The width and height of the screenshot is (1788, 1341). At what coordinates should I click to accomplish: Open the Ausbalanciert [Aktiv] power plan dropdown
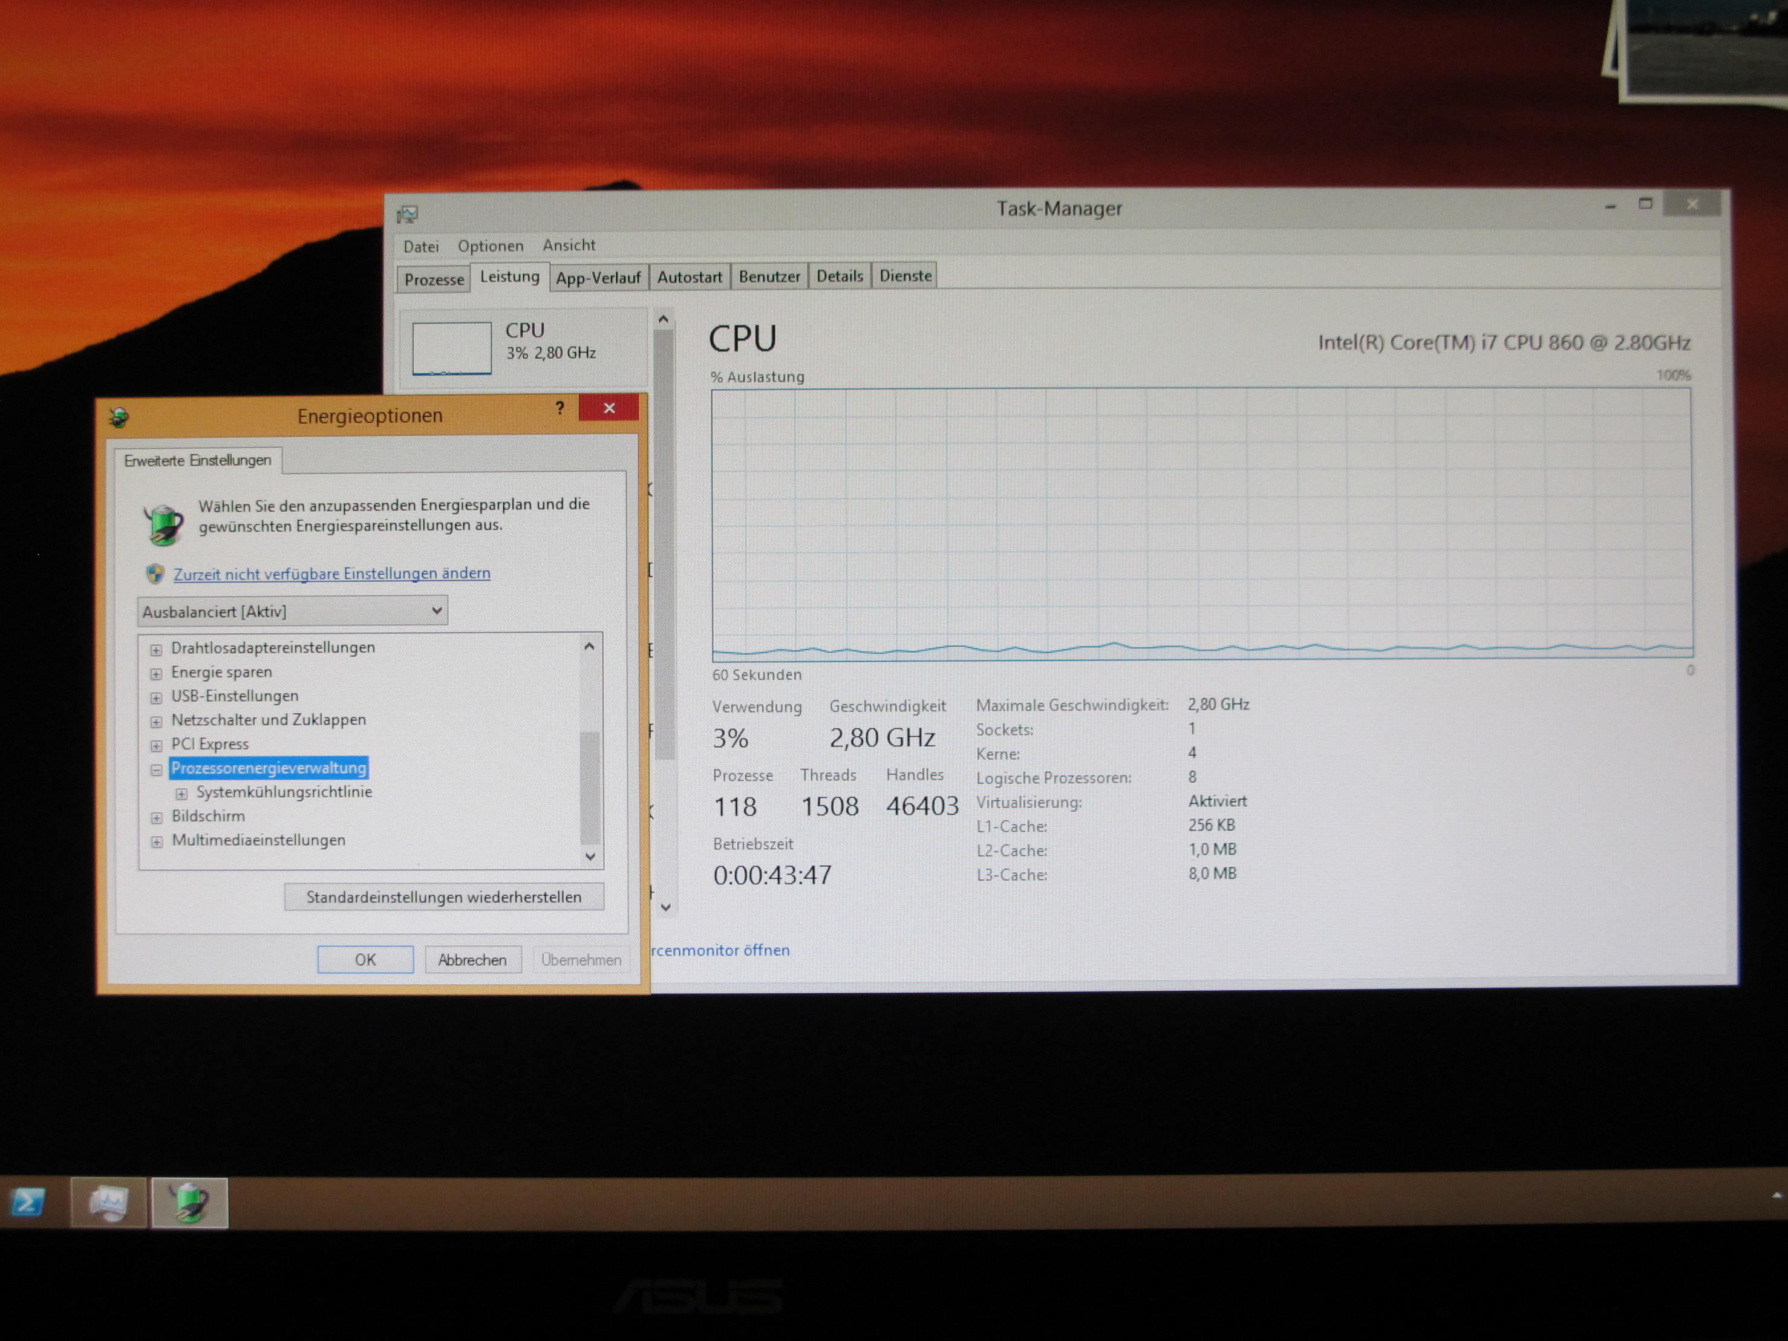[x=292, y=611]
